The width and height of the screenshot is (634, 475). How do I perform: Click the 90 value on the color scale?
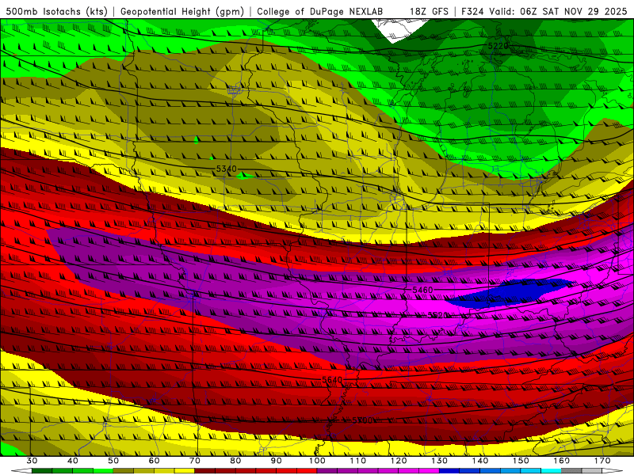(x=276, y=461)
